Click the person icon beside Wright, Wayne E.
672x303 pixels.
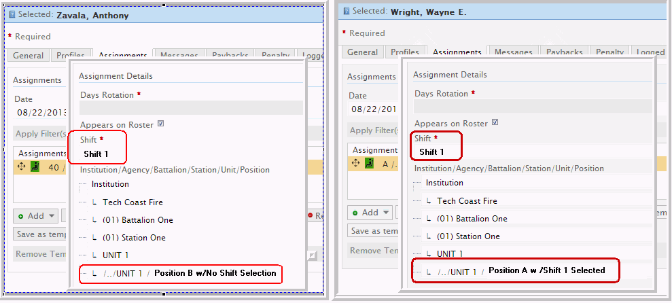346,12
